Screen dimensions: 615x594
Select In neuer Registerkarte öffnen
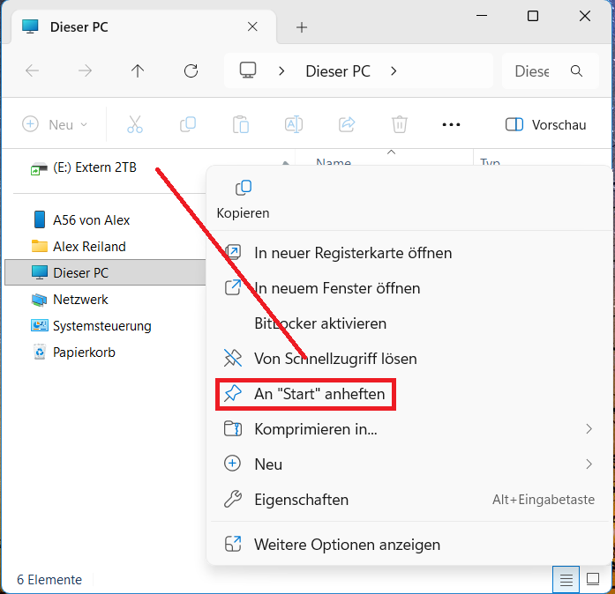409,253
